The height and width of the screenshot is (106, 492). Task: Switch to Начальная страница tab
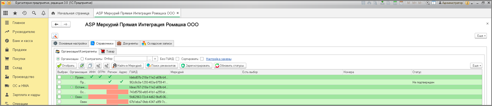click(71, 13)
